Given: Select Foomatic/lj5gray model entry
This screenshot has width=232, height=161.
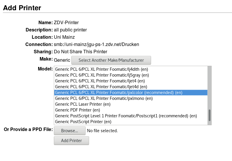Looking at the screenshot, I should point(131,75).
